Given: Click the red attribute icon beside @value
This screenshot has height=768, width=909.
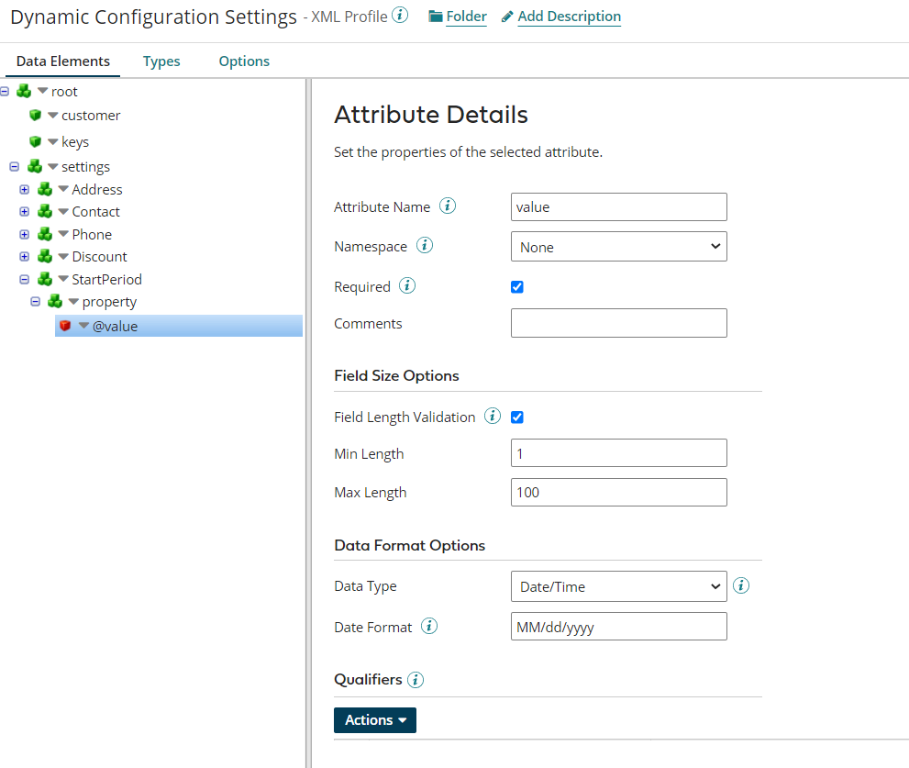Looking at the screenshot, I should click(x=65, y=325).
